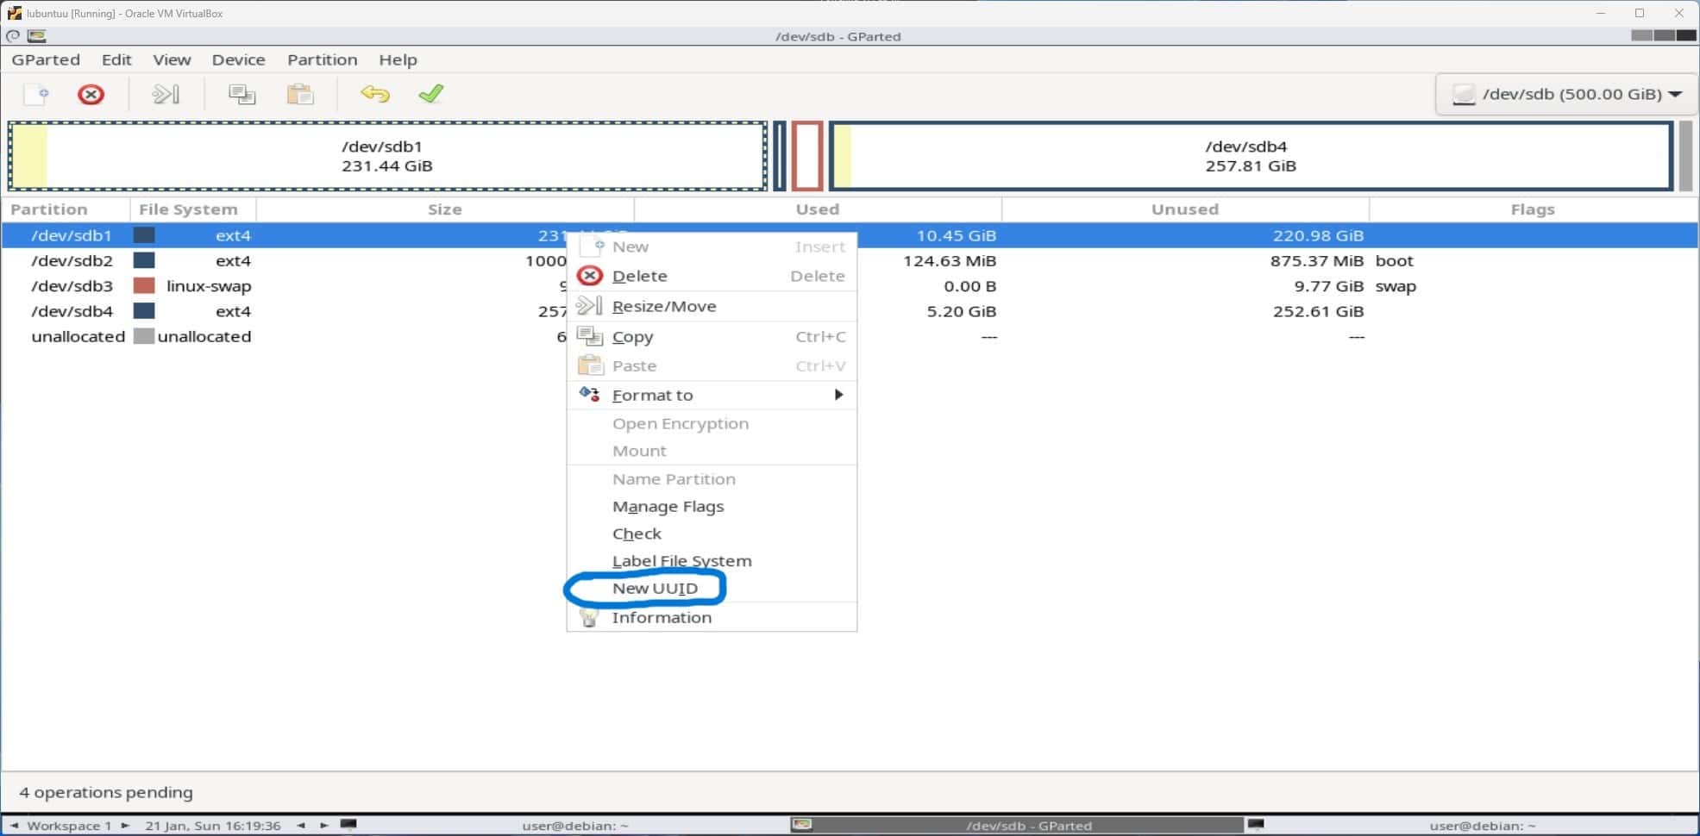Select the /dev/sdb4 row in partition list
Screen dimensions: 1700x836
850,311
